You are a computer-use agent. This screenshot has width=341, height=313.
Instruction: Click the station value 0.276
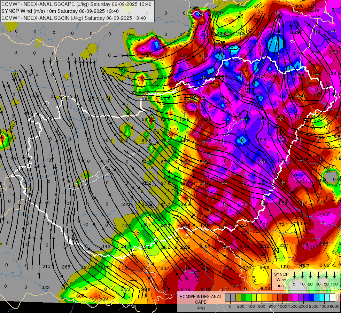pyautogui.click(x=245, y=267)
